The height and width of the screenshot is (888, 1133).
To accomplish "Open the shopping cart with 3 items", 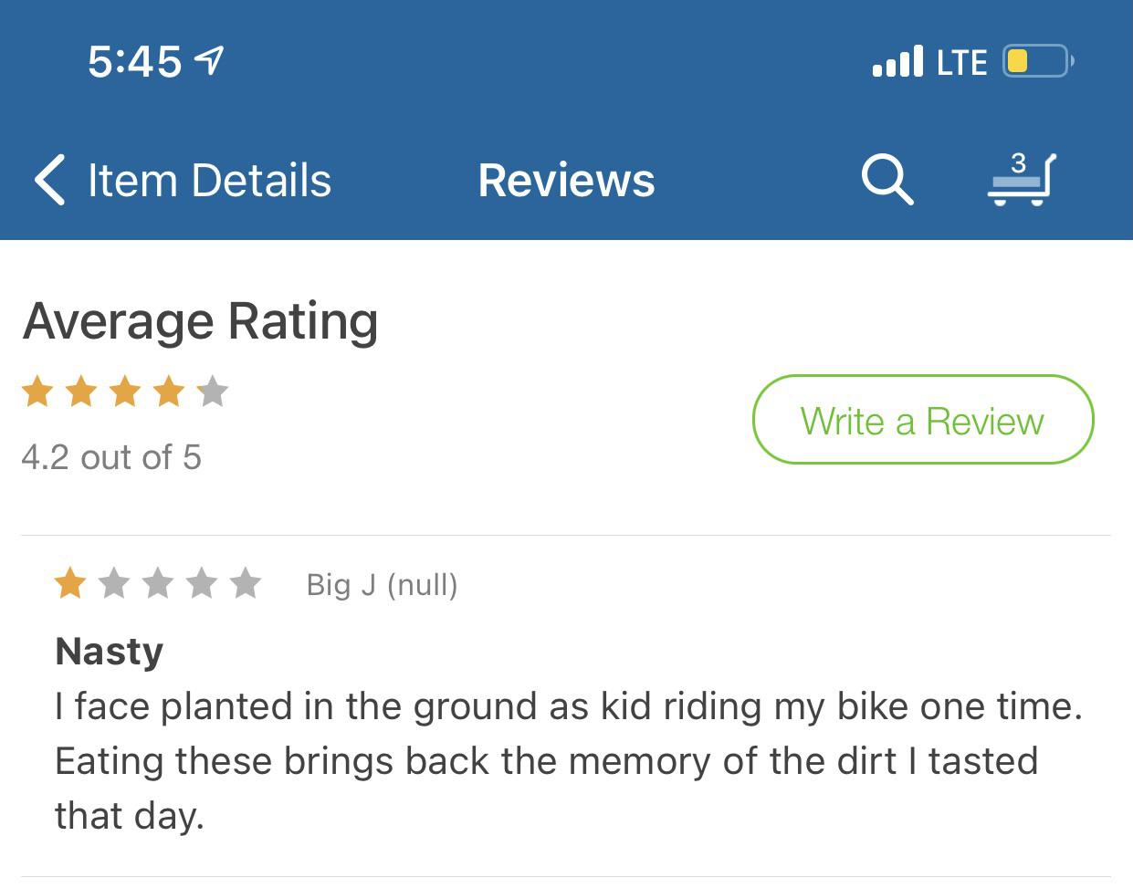I will pos(1022,179).
